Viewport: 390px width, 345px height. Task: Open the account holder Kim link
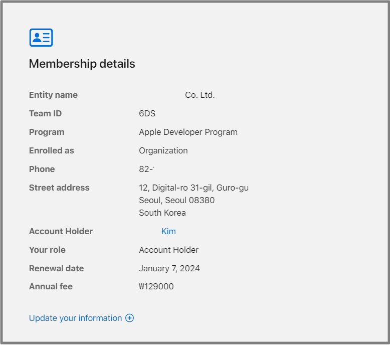tap(168, 231)
